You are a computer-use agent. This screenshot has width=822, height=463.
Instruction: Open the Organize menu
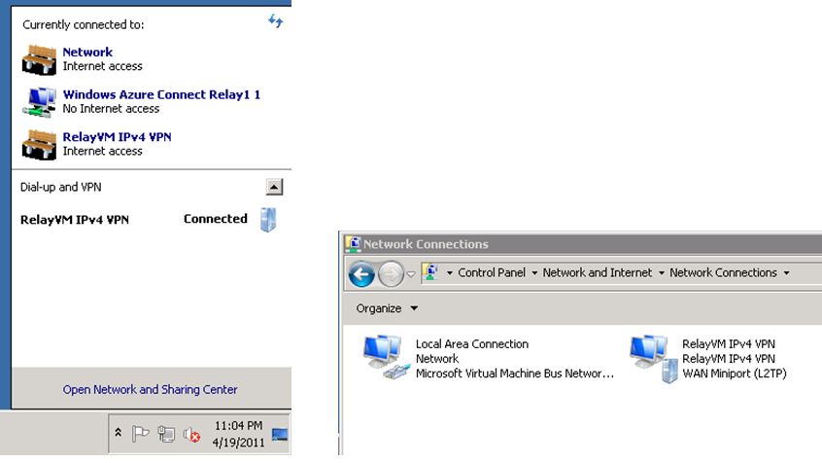pyautogui.click(x=387, y=308)
